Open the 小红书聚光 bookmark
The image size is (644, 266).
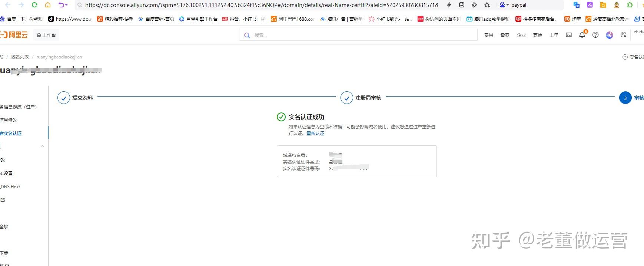(391, 19)
